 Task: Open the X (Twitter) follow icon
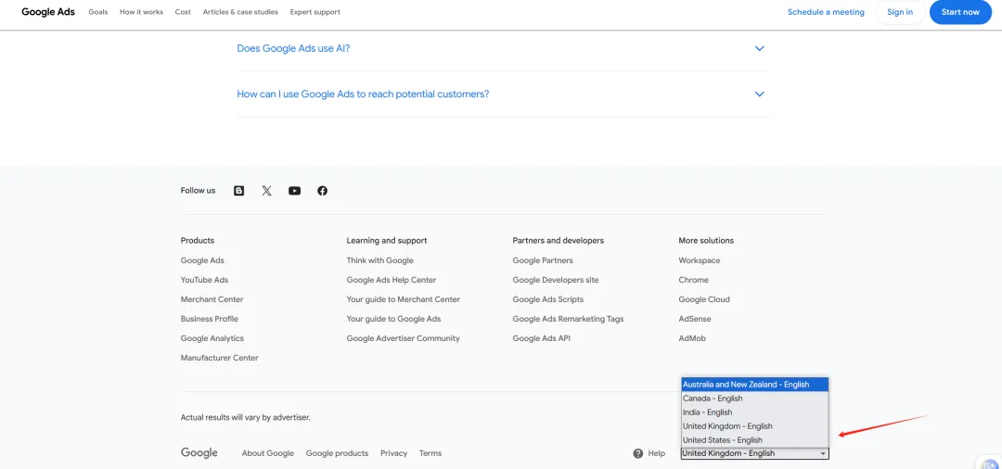pos(266,191)
